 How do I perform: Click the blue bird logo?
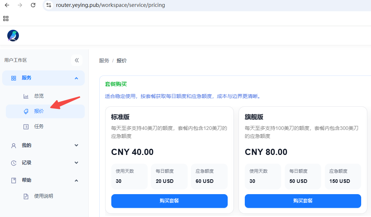pyautogui.click(x=13, y=36)
